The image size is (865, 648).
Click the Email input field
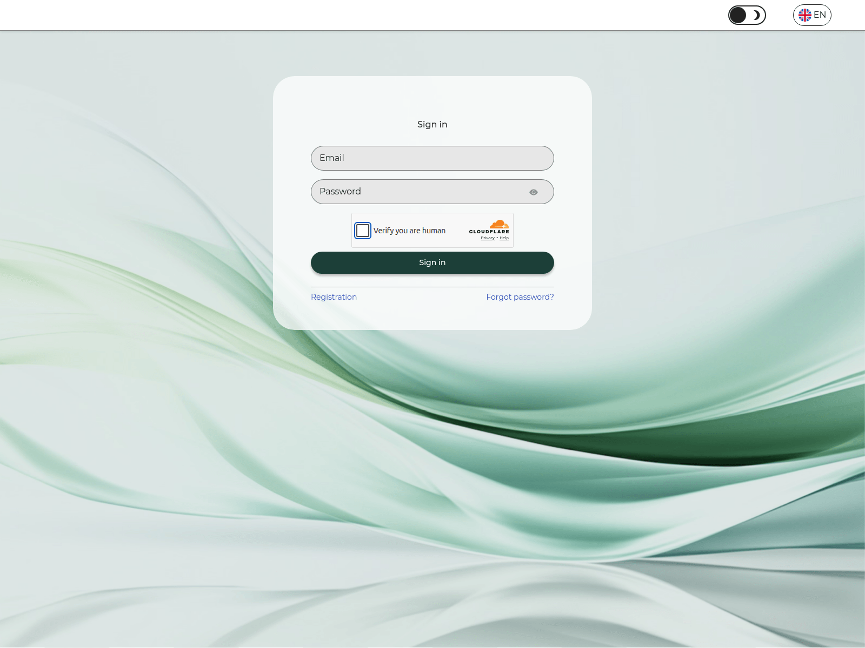432,158
